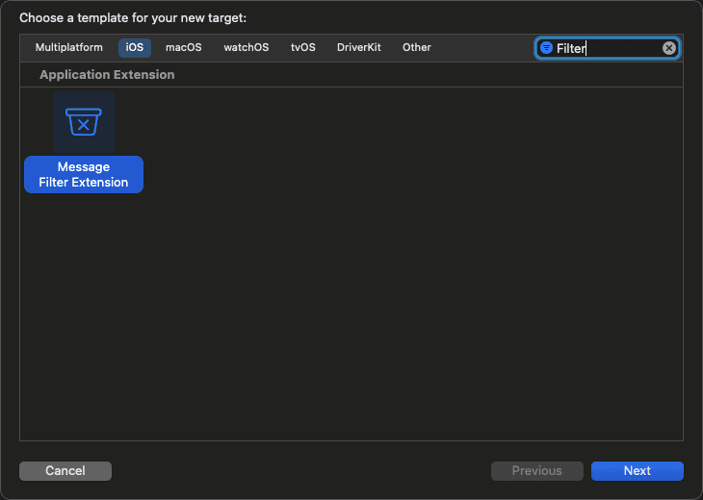Viewport: 703px width, 500px height.
Task: Choose the tvOS platform tab
Action: point(303,47)
